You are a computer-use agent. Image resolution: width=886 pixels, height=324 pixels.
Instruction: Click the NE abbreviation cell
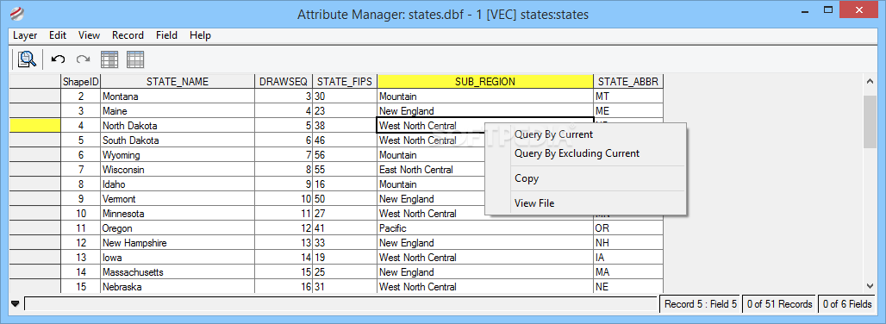point(628,287)
